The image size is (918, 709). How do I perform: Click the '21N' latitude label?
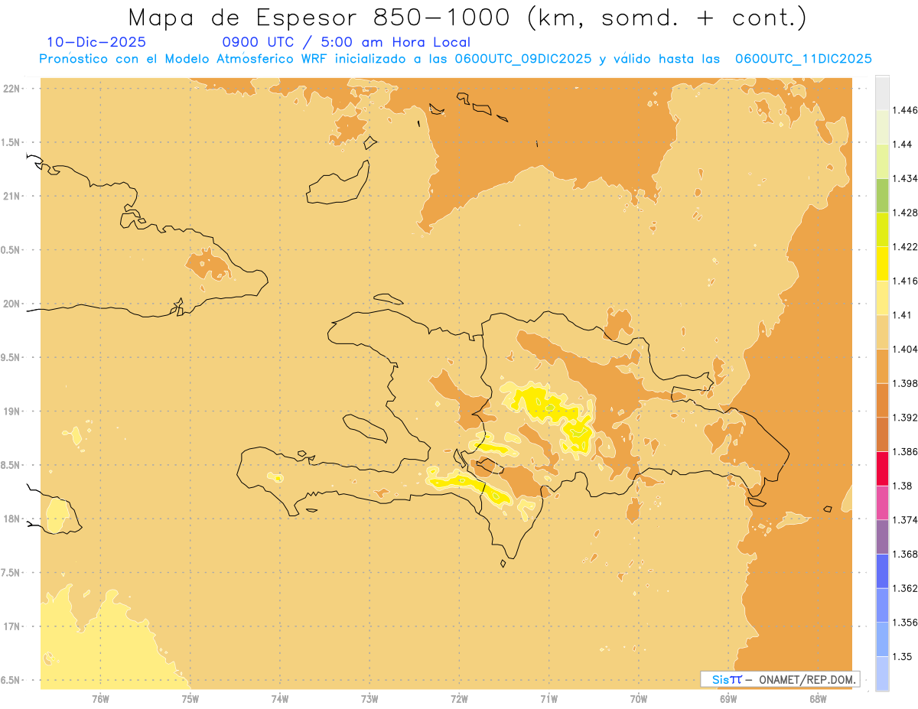click(11, 197)
